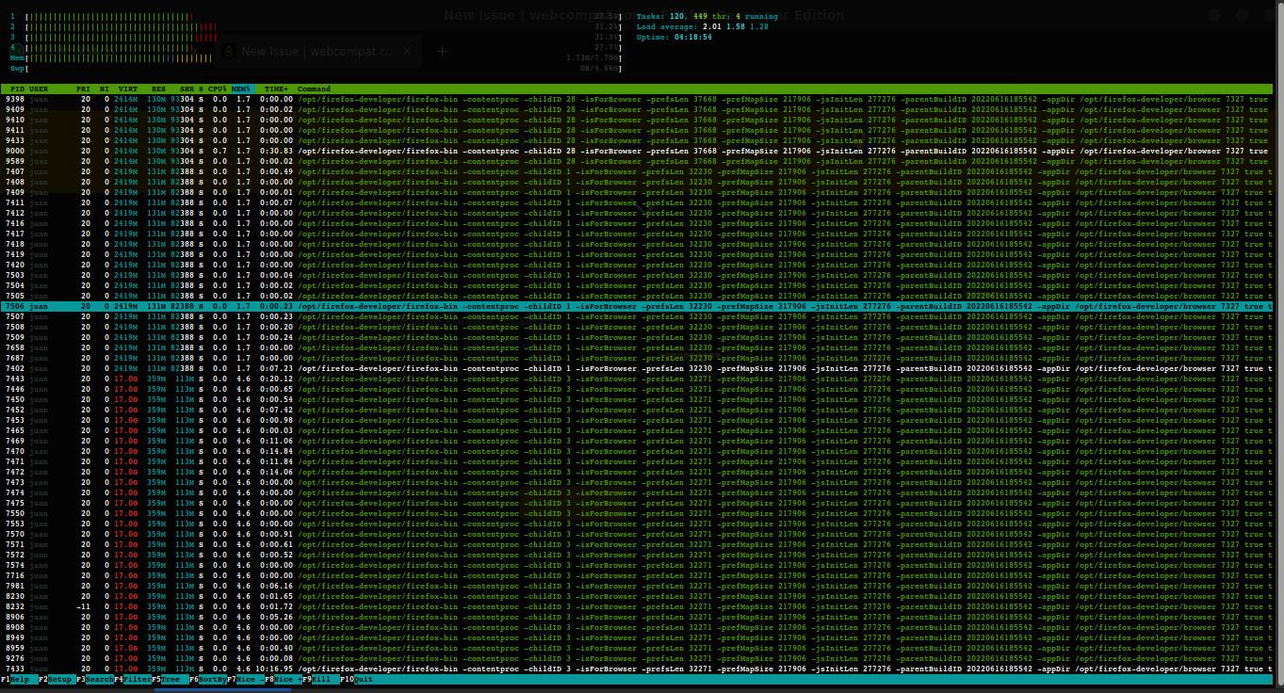Image resolution: width=1284 pixels, height=693 pixels.
Task: Click F10 Quit
Action: [363, 679]
